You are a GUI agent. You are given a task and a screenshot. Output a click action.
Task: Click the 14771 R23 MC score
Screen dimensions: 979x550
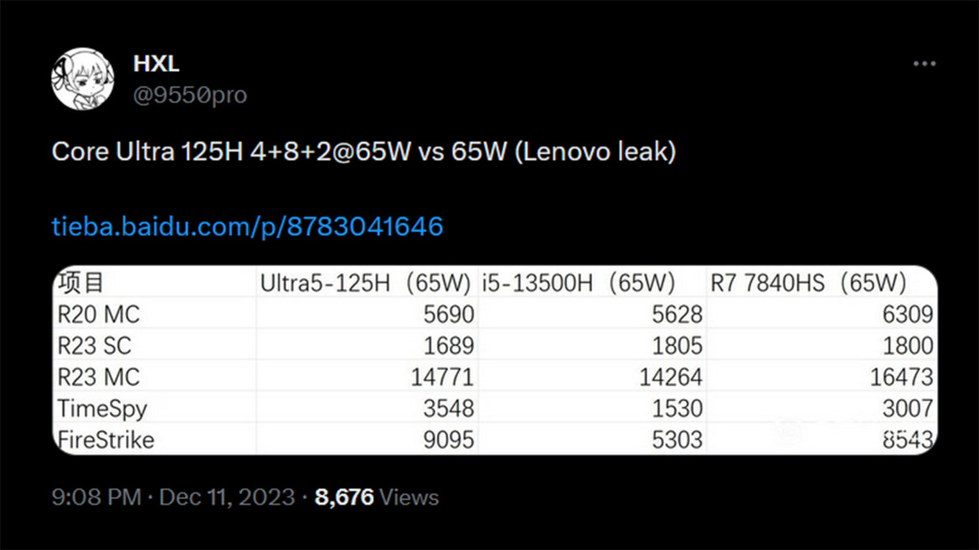442,377
